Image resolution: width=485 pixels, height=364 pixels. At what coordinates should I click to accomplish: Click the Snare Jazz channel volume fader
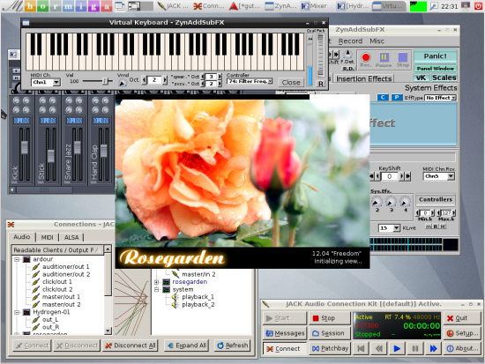[78, 147]
